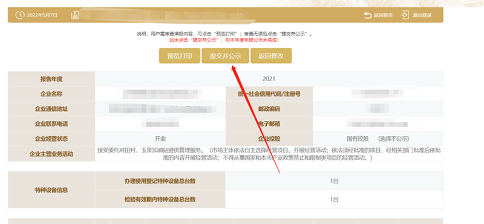The height and width of the screenshot is (224, 484).
Task: Submit report with 提交并公示 button
Action: click(225, 56)
